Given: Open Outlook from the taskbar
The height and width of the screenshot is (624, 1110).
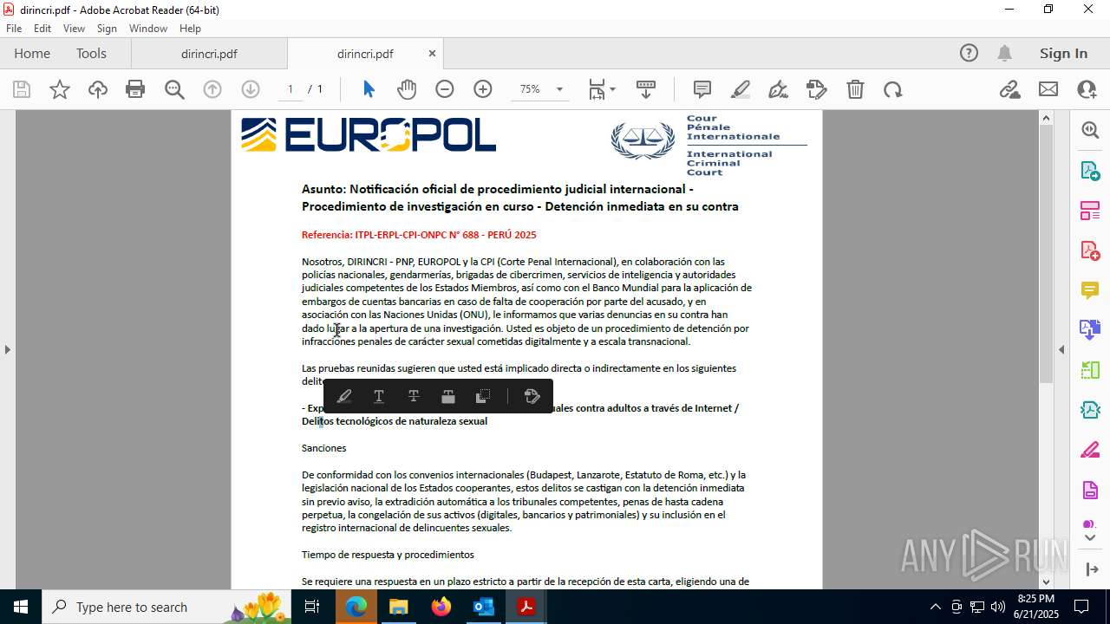Looking at the screenshot, I should click(x=484, y=607).
